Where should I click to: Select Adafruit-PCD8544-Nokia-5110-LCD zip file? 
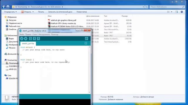click(x=67, y=27)
